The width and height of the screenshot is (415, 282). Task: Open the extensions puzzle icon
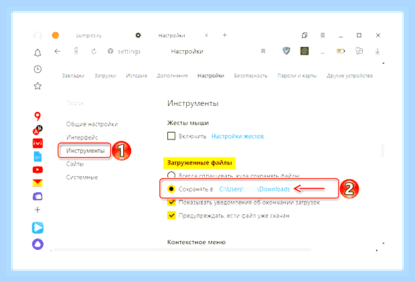point(359,51)
